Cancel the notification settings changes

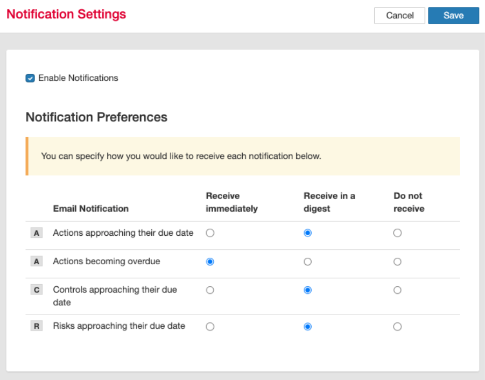[399, 16]
